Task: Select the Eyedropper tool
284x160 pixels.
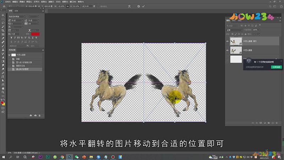Action: (x=3, y=38)
